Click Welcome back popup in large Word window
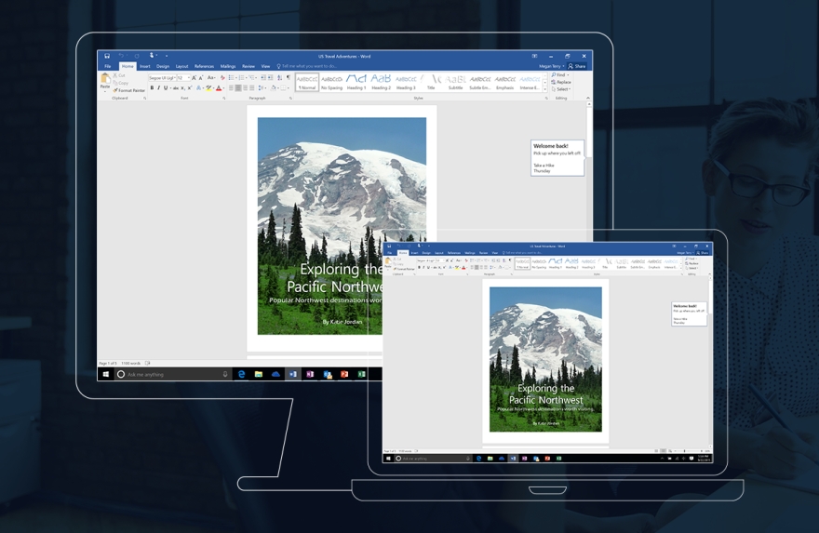The height and width of the screenshot is (533, 819). [x=557, y=157]
